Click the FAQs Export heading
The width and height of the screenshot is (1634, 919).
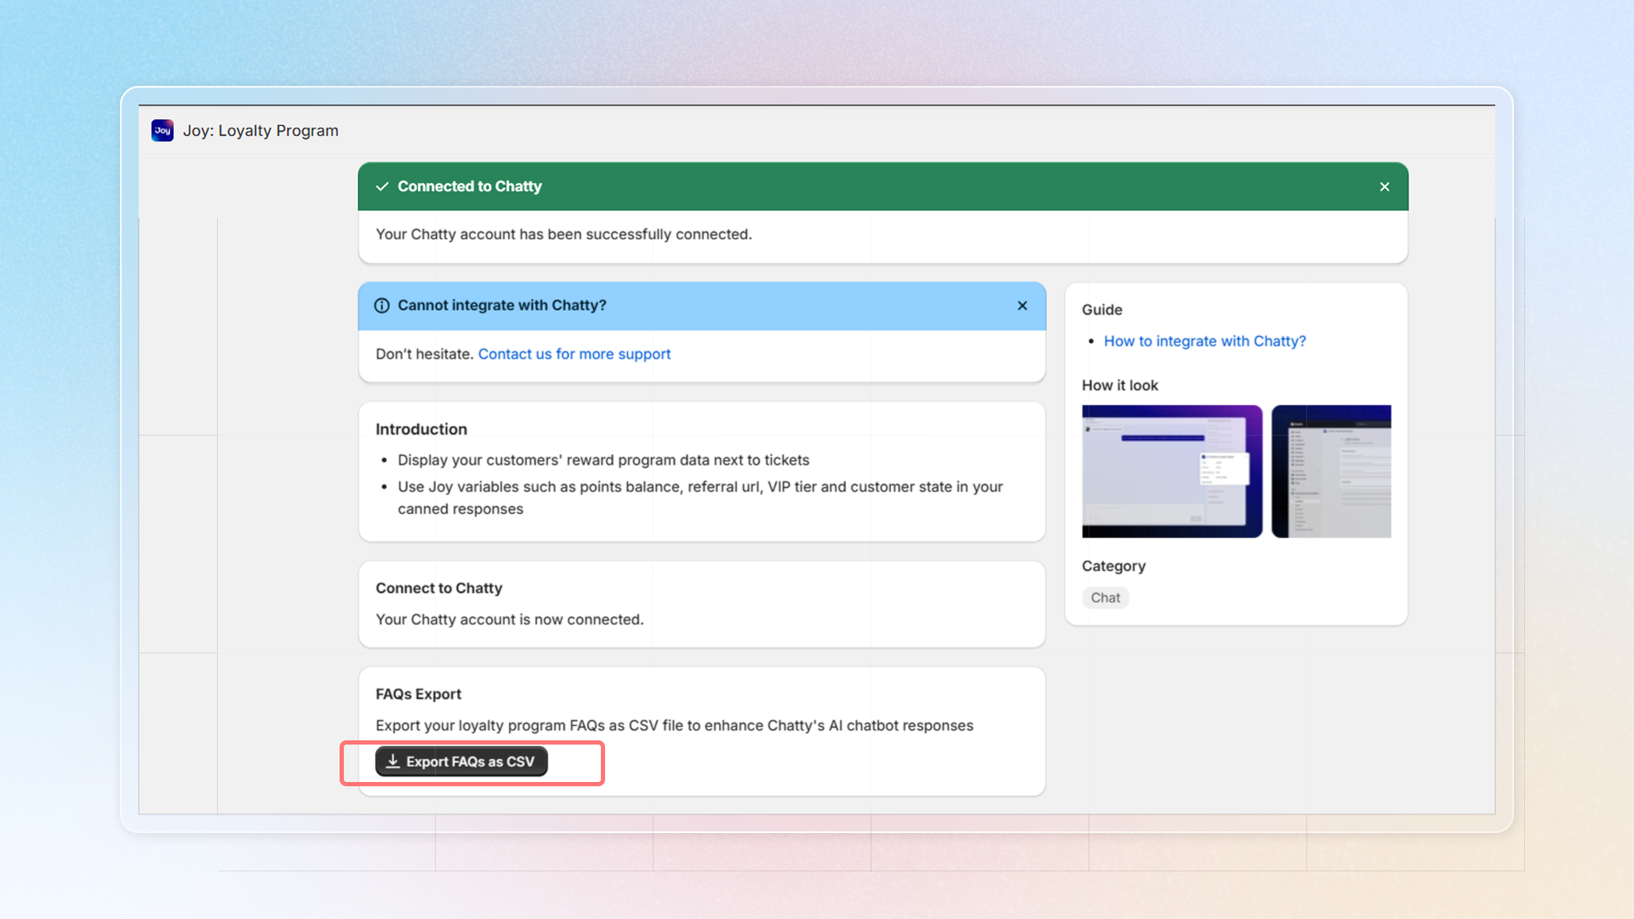[418, 694]
